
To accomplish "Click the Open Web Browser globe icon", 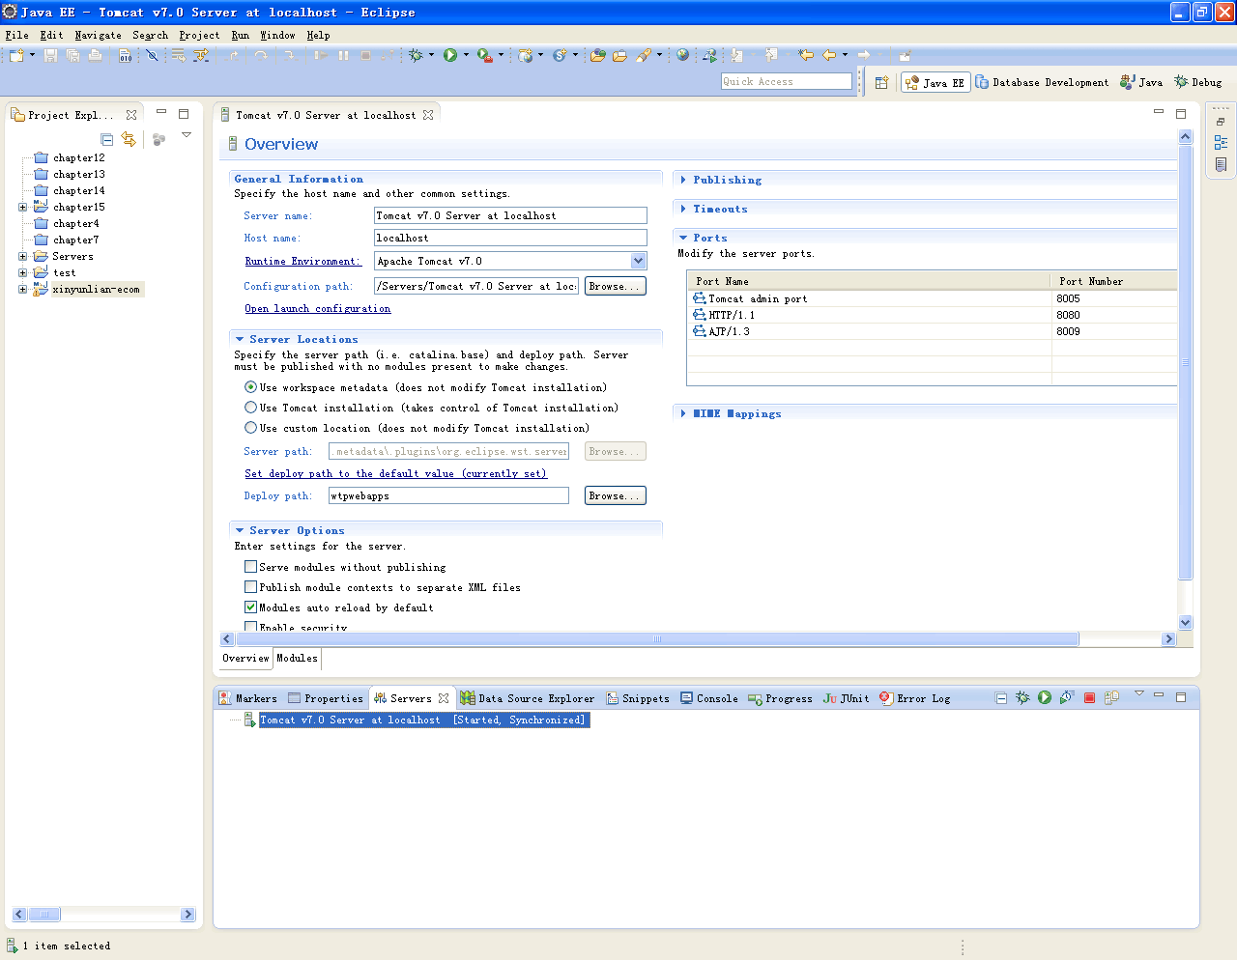I will (x=683, y=55).
